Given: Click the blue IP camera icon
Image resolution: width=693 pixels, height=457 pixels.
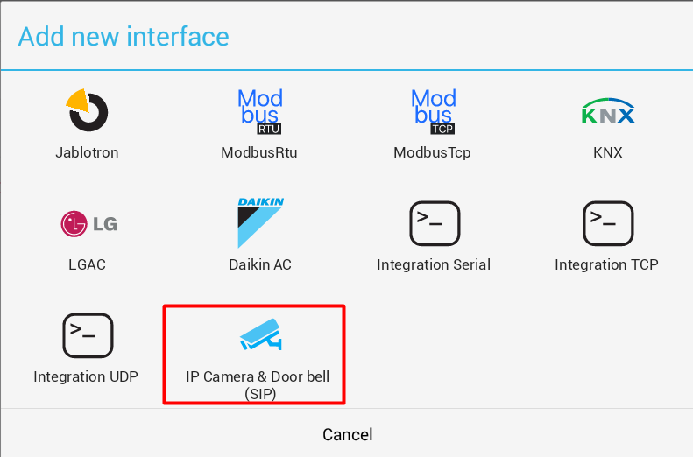Looking at the screenshot, I should click(x=259, y=335).
